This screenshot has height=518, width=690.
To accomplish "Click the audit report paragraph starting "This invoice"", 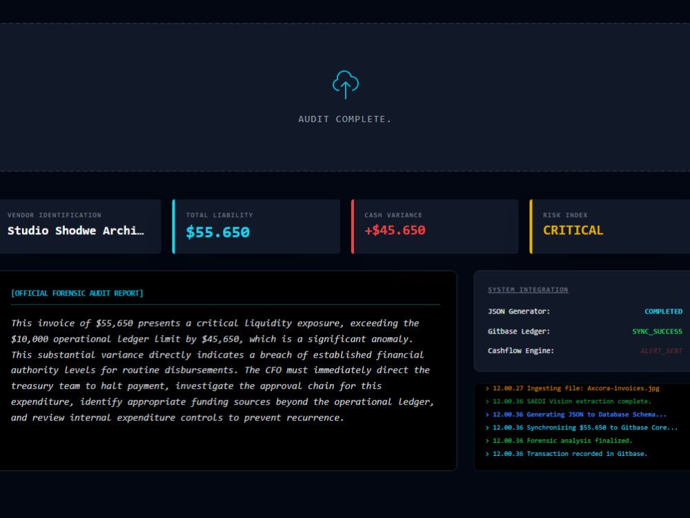I will 223,370.
